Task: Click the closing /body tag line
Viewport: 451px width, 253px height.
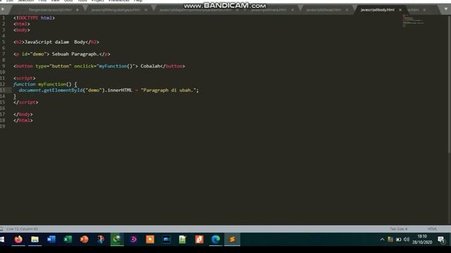Action: [x=23, y=114]
